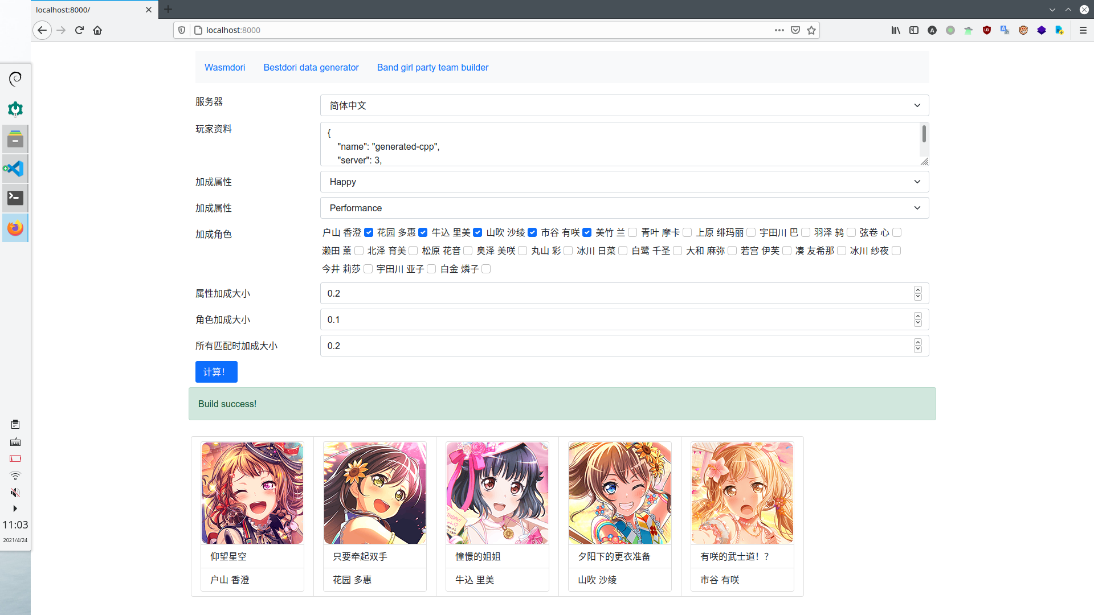Open Firefox Library icon
Image resolution: width=1094 pixels, height=615 pixels.
896,30
